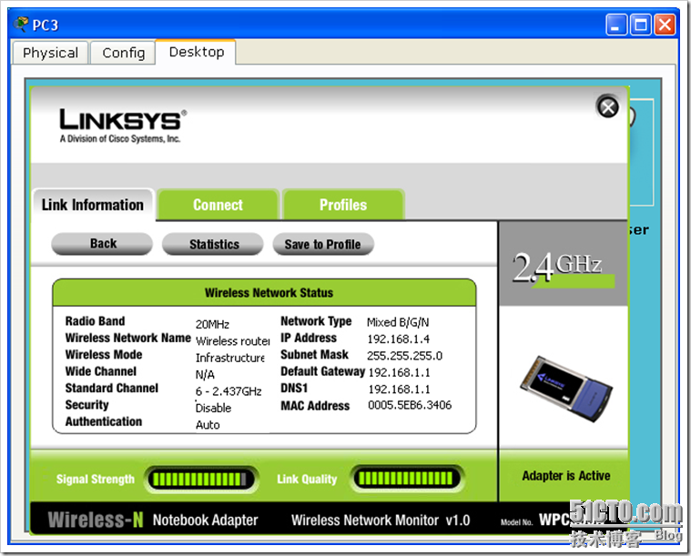Screen dimensions: 691x556
Task: Click the Mixed B/G/N network type value
Action: (x=398, y=322)
